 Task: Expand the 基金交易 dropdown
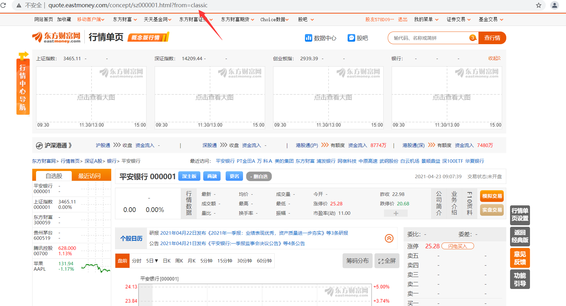[502, 20]
